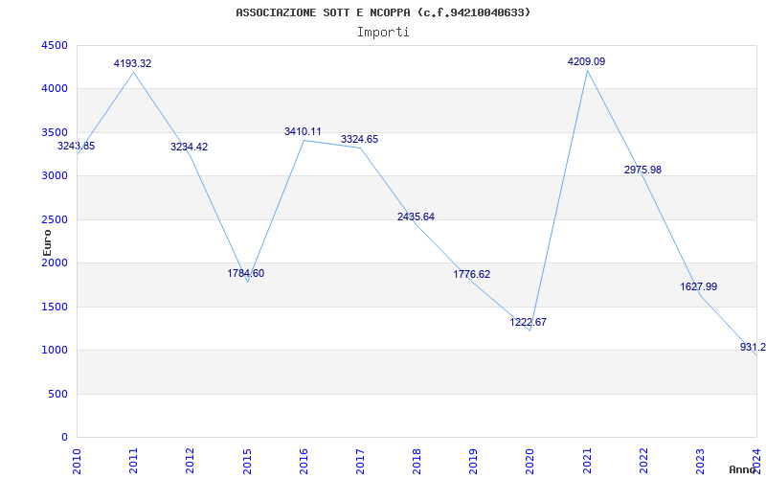Select the Importi subtitle text

coord(383,33)
